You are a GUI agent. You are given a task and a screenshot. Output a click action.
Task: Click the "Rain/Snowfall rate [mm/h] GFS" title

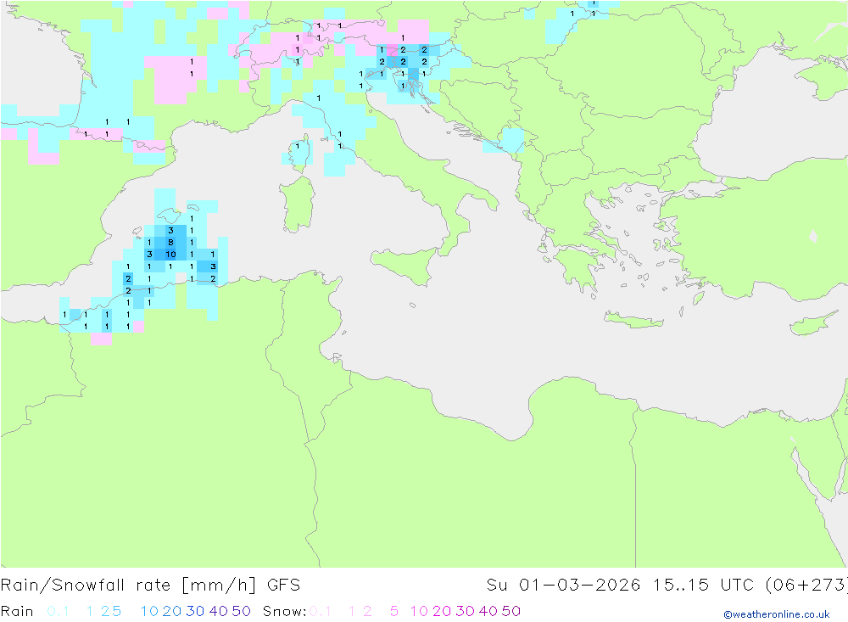pyautogui.click(x=150, y=586)
